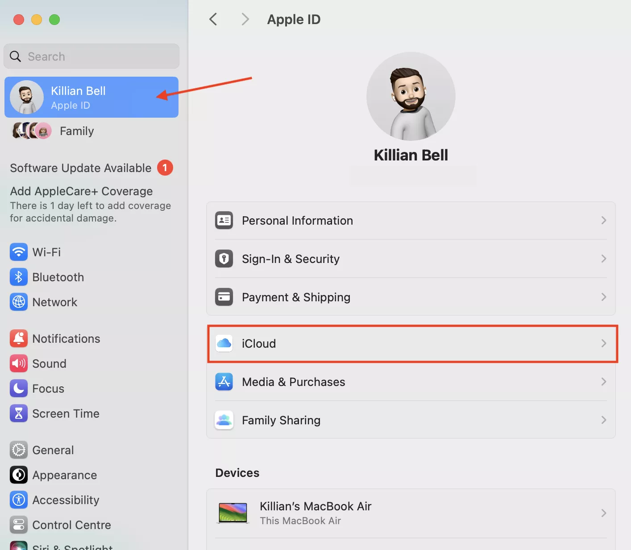Go back with the left arrow button
The image size is (631, 550).
213,20
